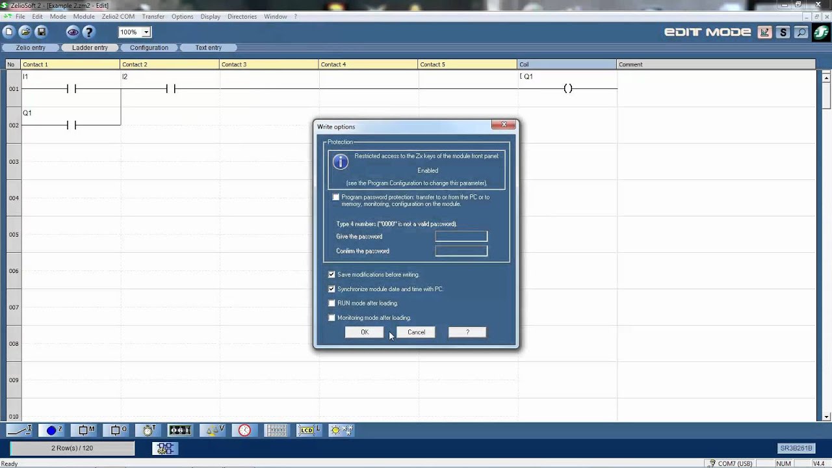This screenshot has width=832, height=468.
Task: Click the Q1 contact on row 002
Action: [x=71, y=125]
